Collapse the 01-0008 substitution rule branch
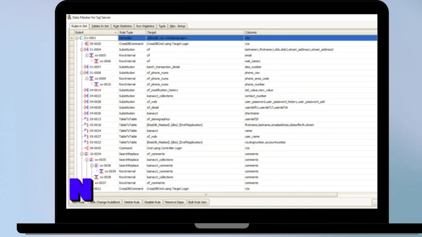Image resolution: width=422 pixels, height=237 pixels. coord(82,73)
